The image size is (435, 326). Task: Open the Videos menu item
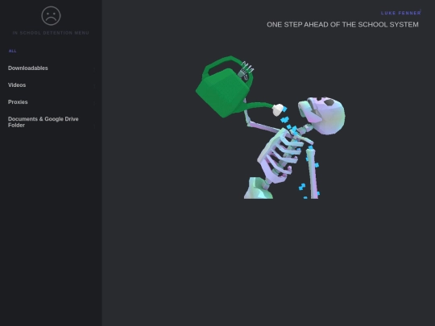[17, 85]
